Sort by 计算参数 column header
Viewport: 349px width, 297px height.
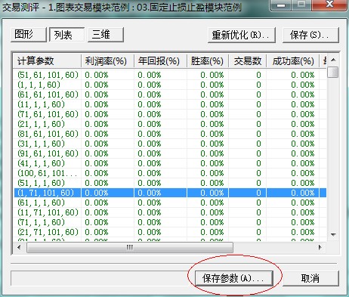[x=47, y=60]
